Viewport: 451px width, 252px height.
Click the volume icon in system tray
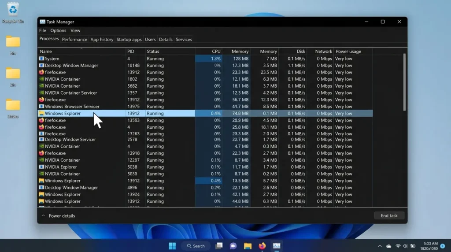point(405,246)
